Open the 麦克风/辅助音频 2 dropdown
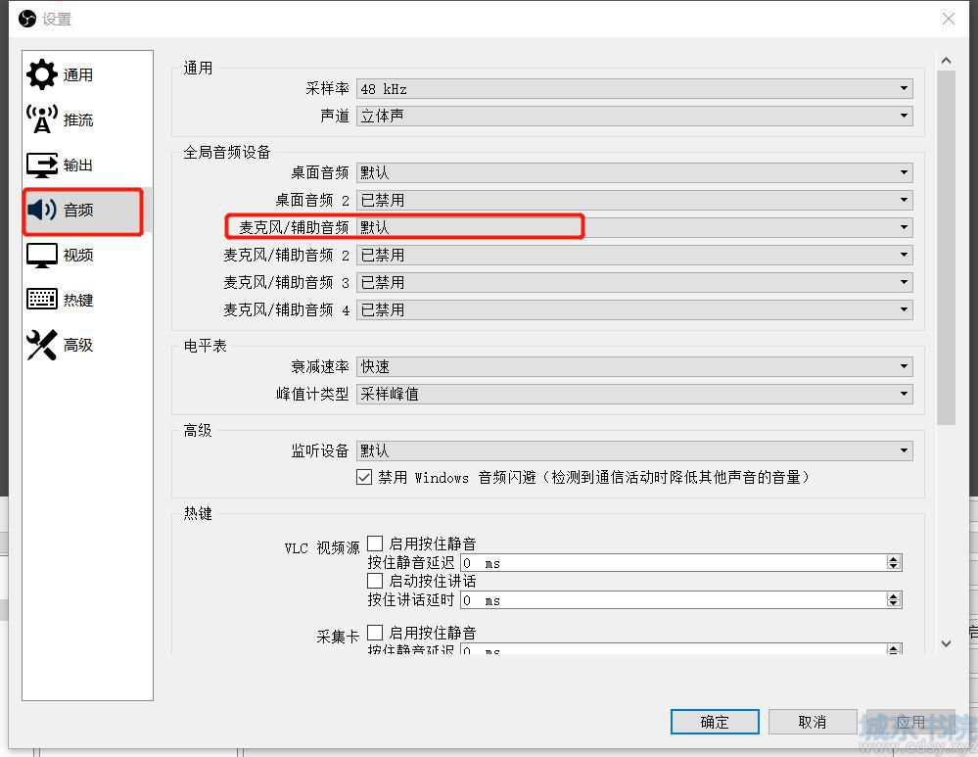Image resolution: width=978 pixels, height=757 pixels. pyautogui.click(x=634, y=255)
